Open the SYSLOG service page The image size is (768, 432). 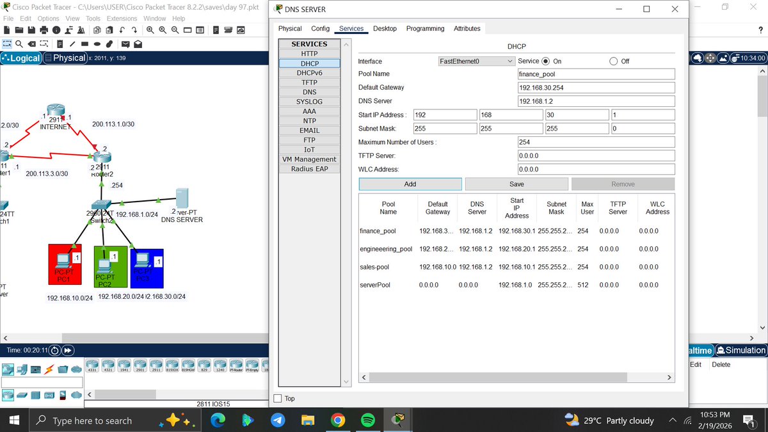(x=309, y=102)
